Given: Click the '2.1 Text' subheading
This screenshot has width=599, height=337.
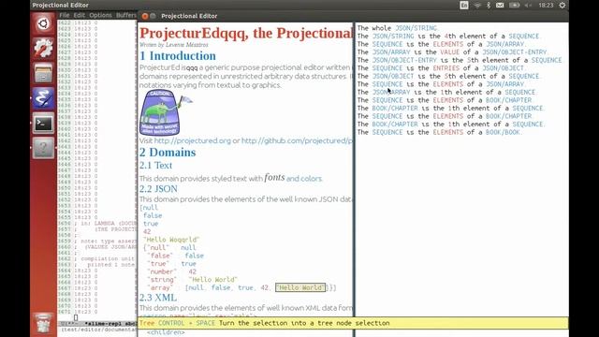Looking at the screenshot, I should click(155, 166).
